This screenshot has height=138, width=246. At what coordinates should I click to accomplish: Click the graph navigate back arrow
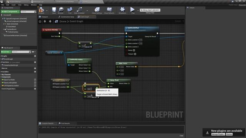(45, 21)
